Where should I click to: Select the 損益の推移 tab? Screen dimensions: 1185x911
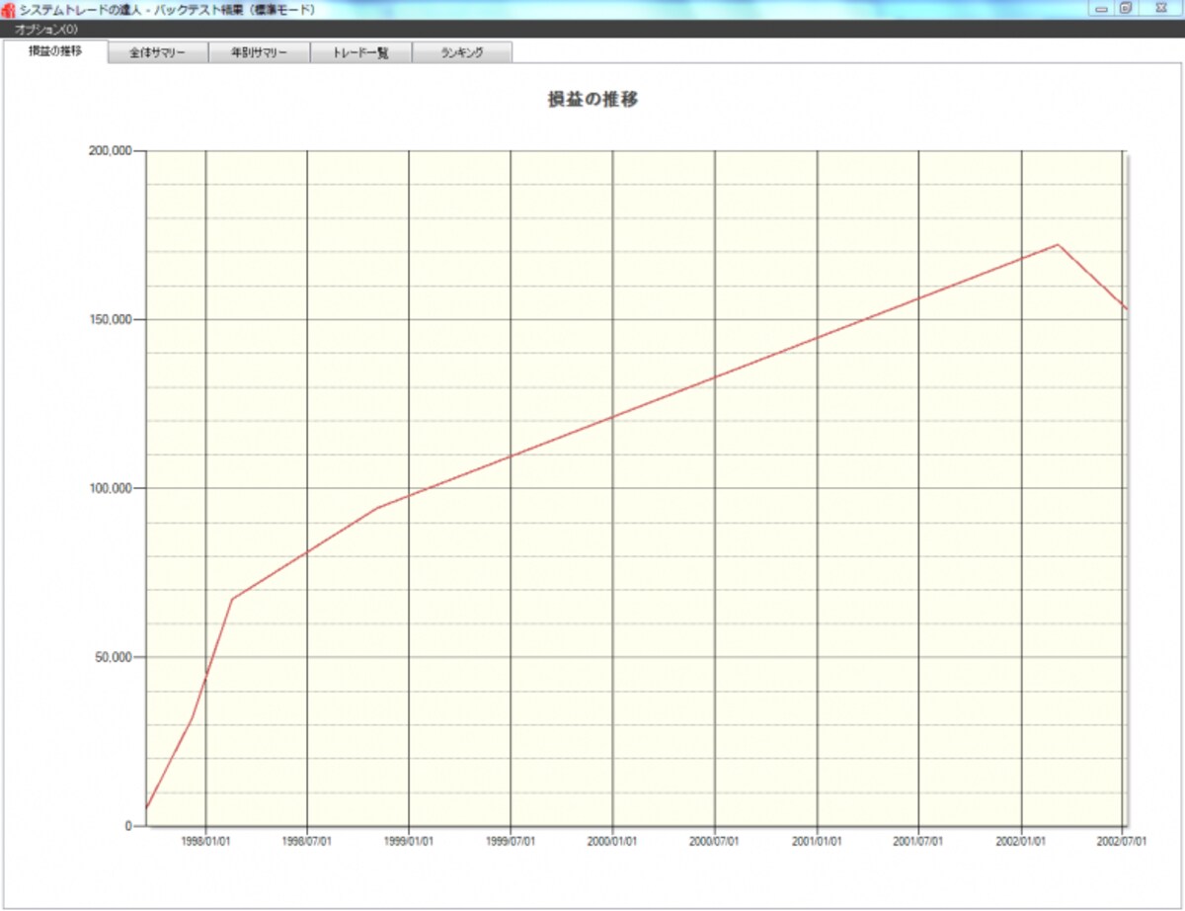(55, 50)
